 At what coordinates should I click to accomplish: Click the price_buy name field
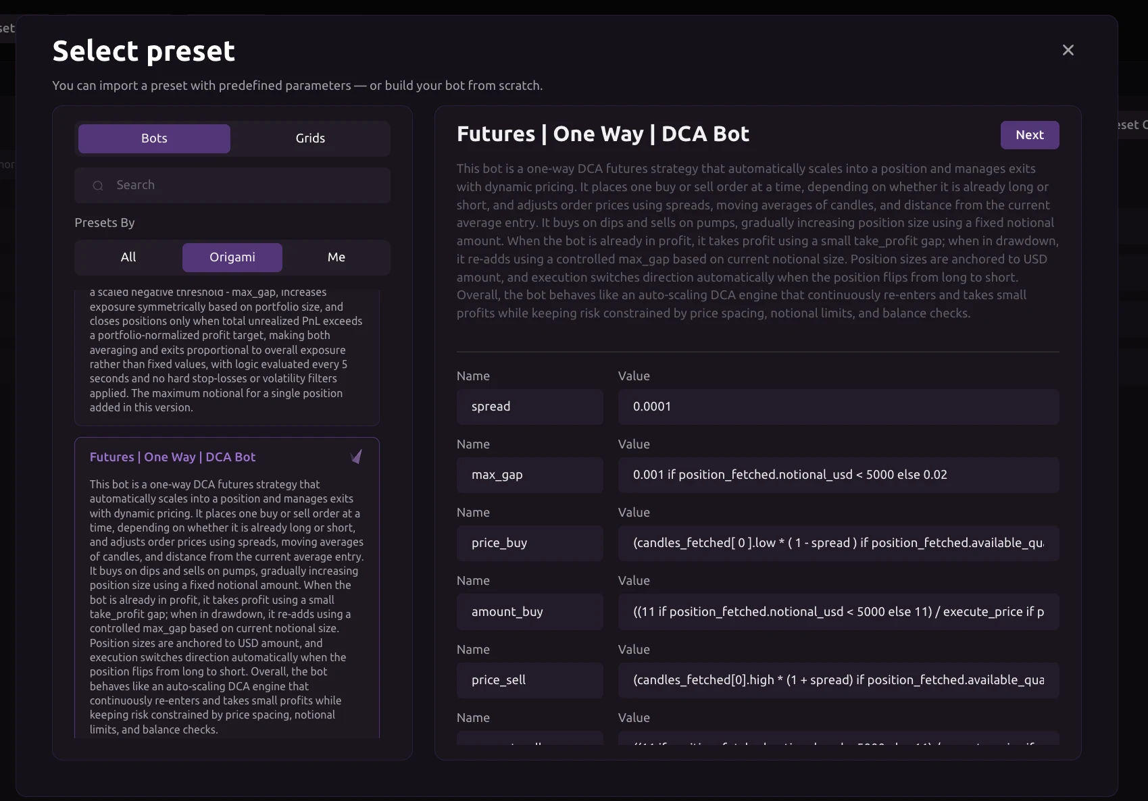tap(530, 543)
